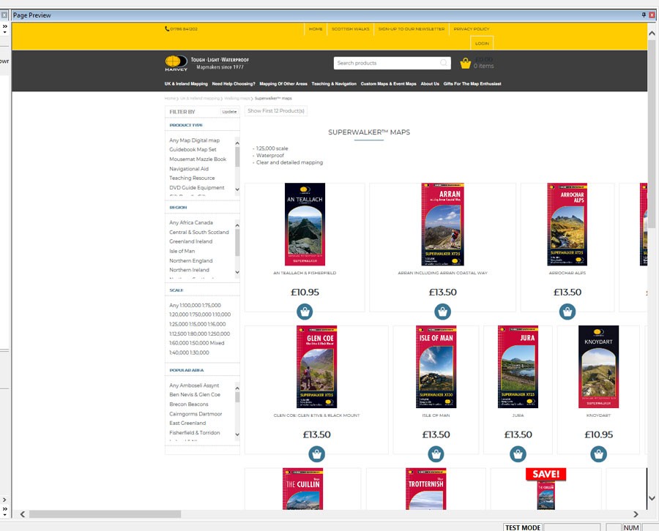This screenshot has width=659, height=531.
Task: Click the Harvey logo
Action: click(176, 64)
